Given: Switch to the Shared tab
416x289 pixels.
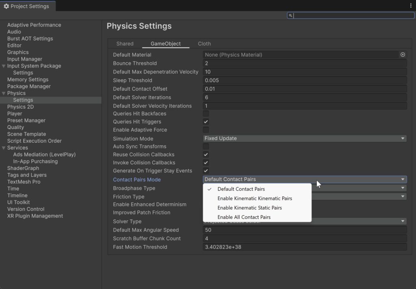Looking at the screenshot, I should pos(125,43).
